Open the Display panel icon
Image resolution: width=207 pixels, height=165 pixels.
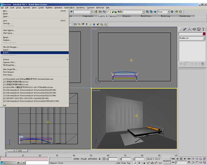199,29
